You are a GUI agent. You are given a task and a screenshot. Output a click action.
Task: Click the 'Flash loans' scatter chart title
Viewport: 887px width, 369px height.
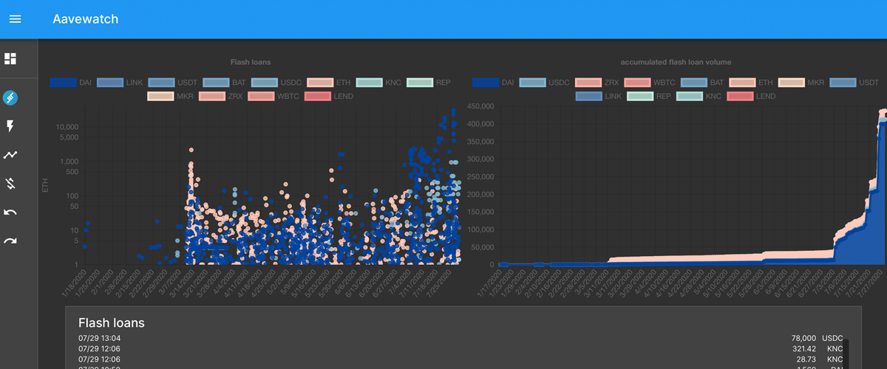coord(251,62)
